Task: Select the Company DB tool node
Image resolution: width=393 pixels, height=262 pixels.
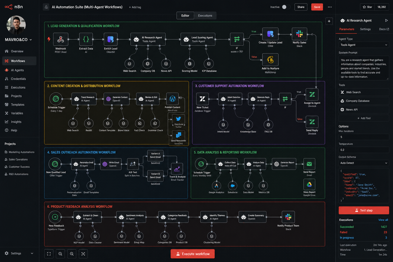Action: [x=148, y=64]
